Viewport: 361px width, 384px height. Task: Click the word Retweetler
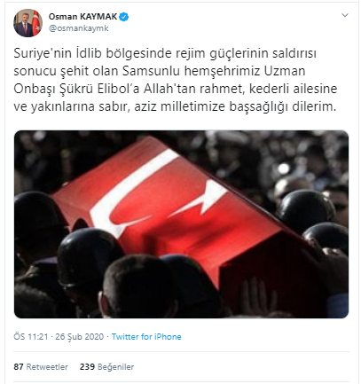[x=47, y=367]
